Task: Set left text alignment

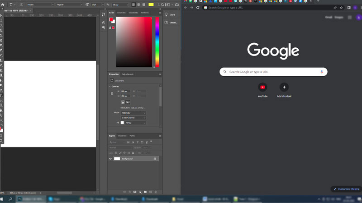Action: click(133, 5)
